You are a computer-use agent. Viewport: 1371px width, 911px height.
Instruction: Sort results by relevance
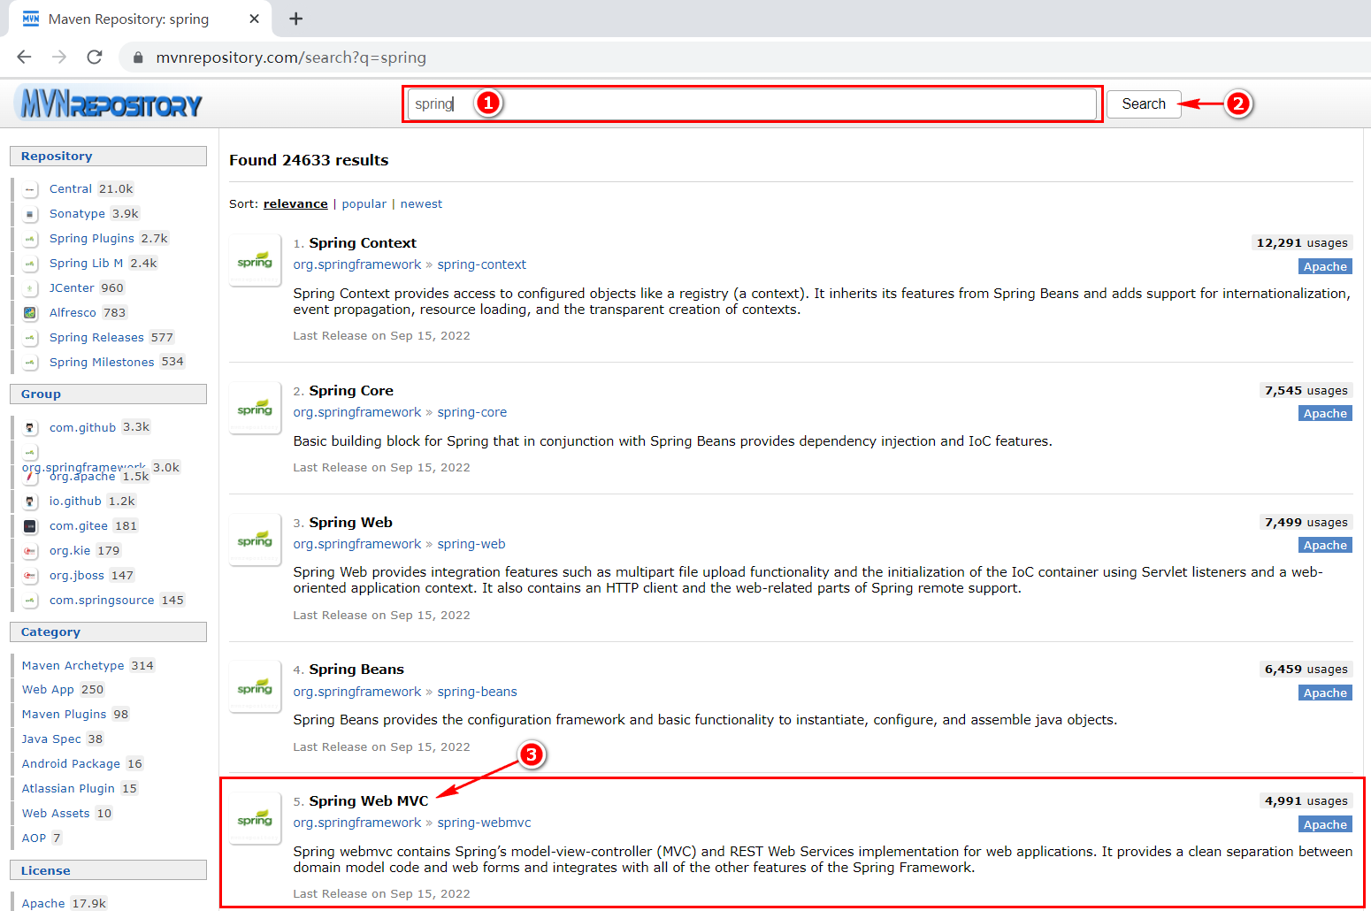(295, 203)
